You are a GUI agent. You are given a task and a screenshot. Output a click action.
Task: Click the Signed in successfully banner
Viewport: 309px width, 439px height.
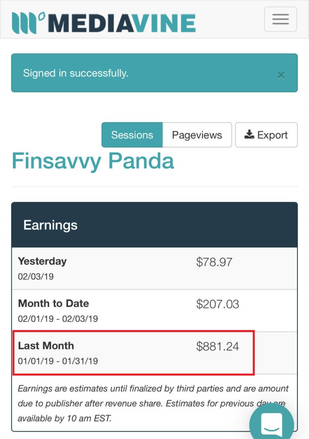(154, 73)
